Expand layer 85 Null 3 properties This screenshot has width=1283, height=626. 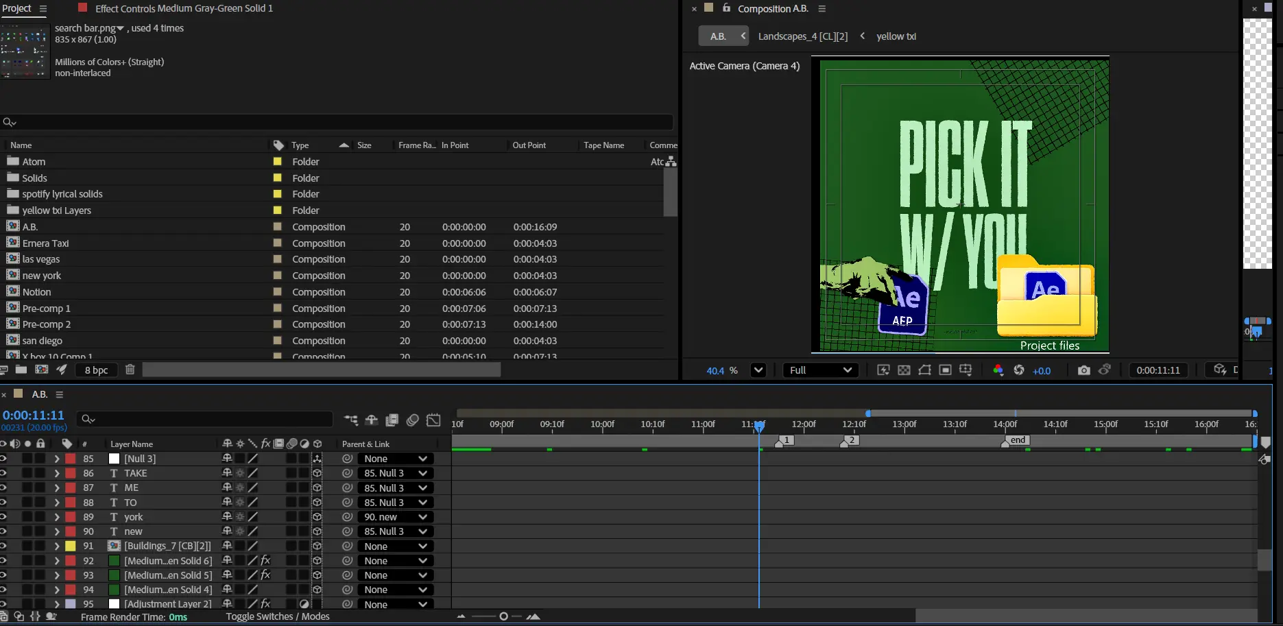[x=57, y=459]
